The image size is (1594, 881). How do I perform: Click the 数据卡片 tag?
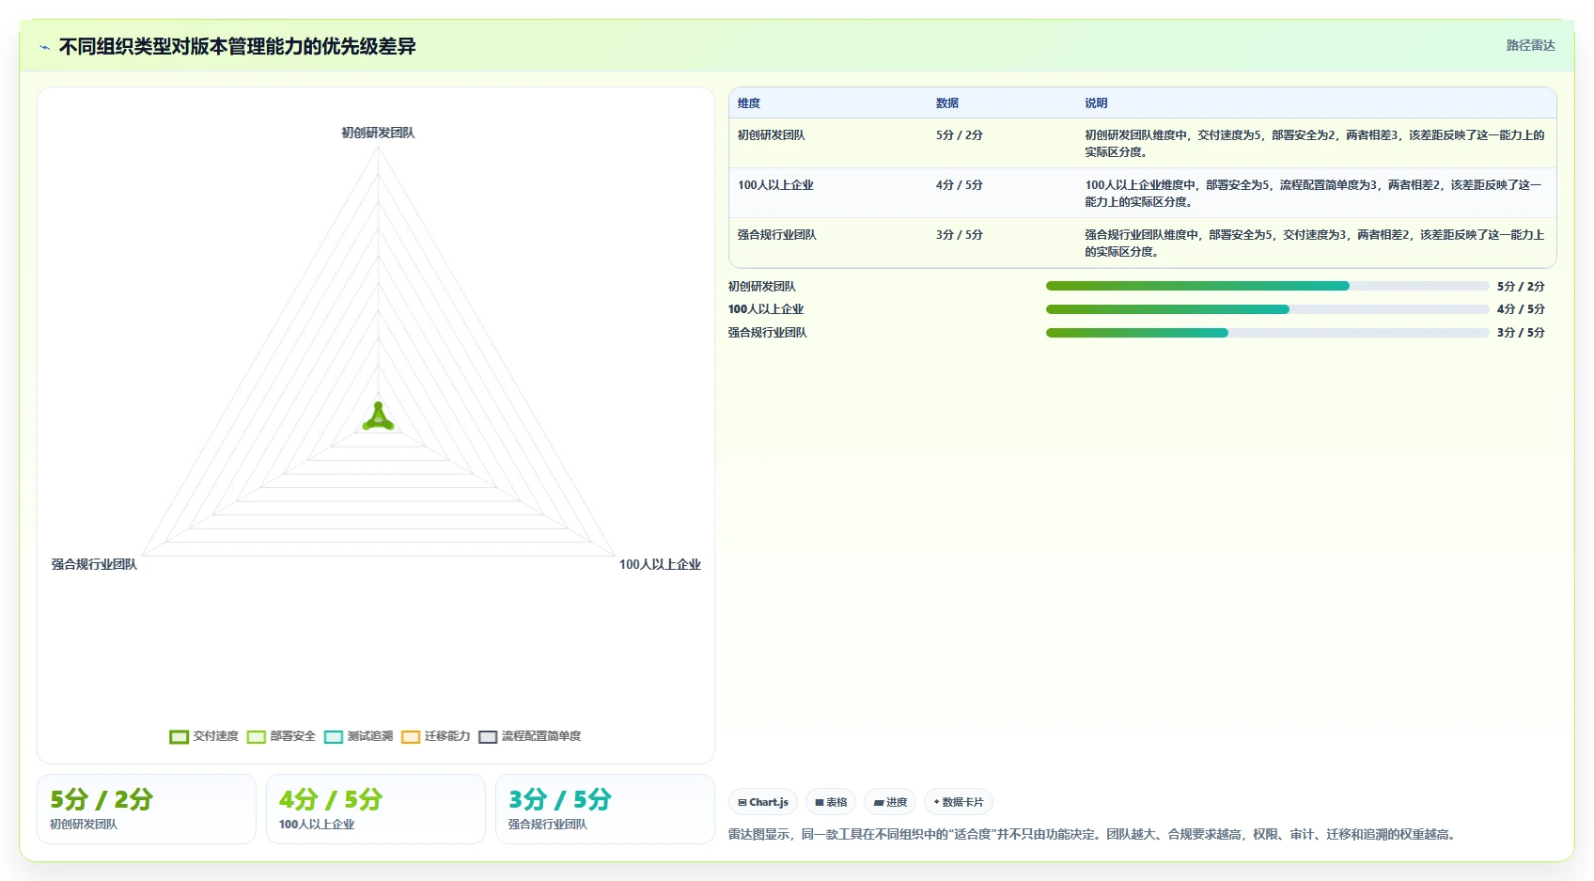pyautogui.click(x=959, y=802)
